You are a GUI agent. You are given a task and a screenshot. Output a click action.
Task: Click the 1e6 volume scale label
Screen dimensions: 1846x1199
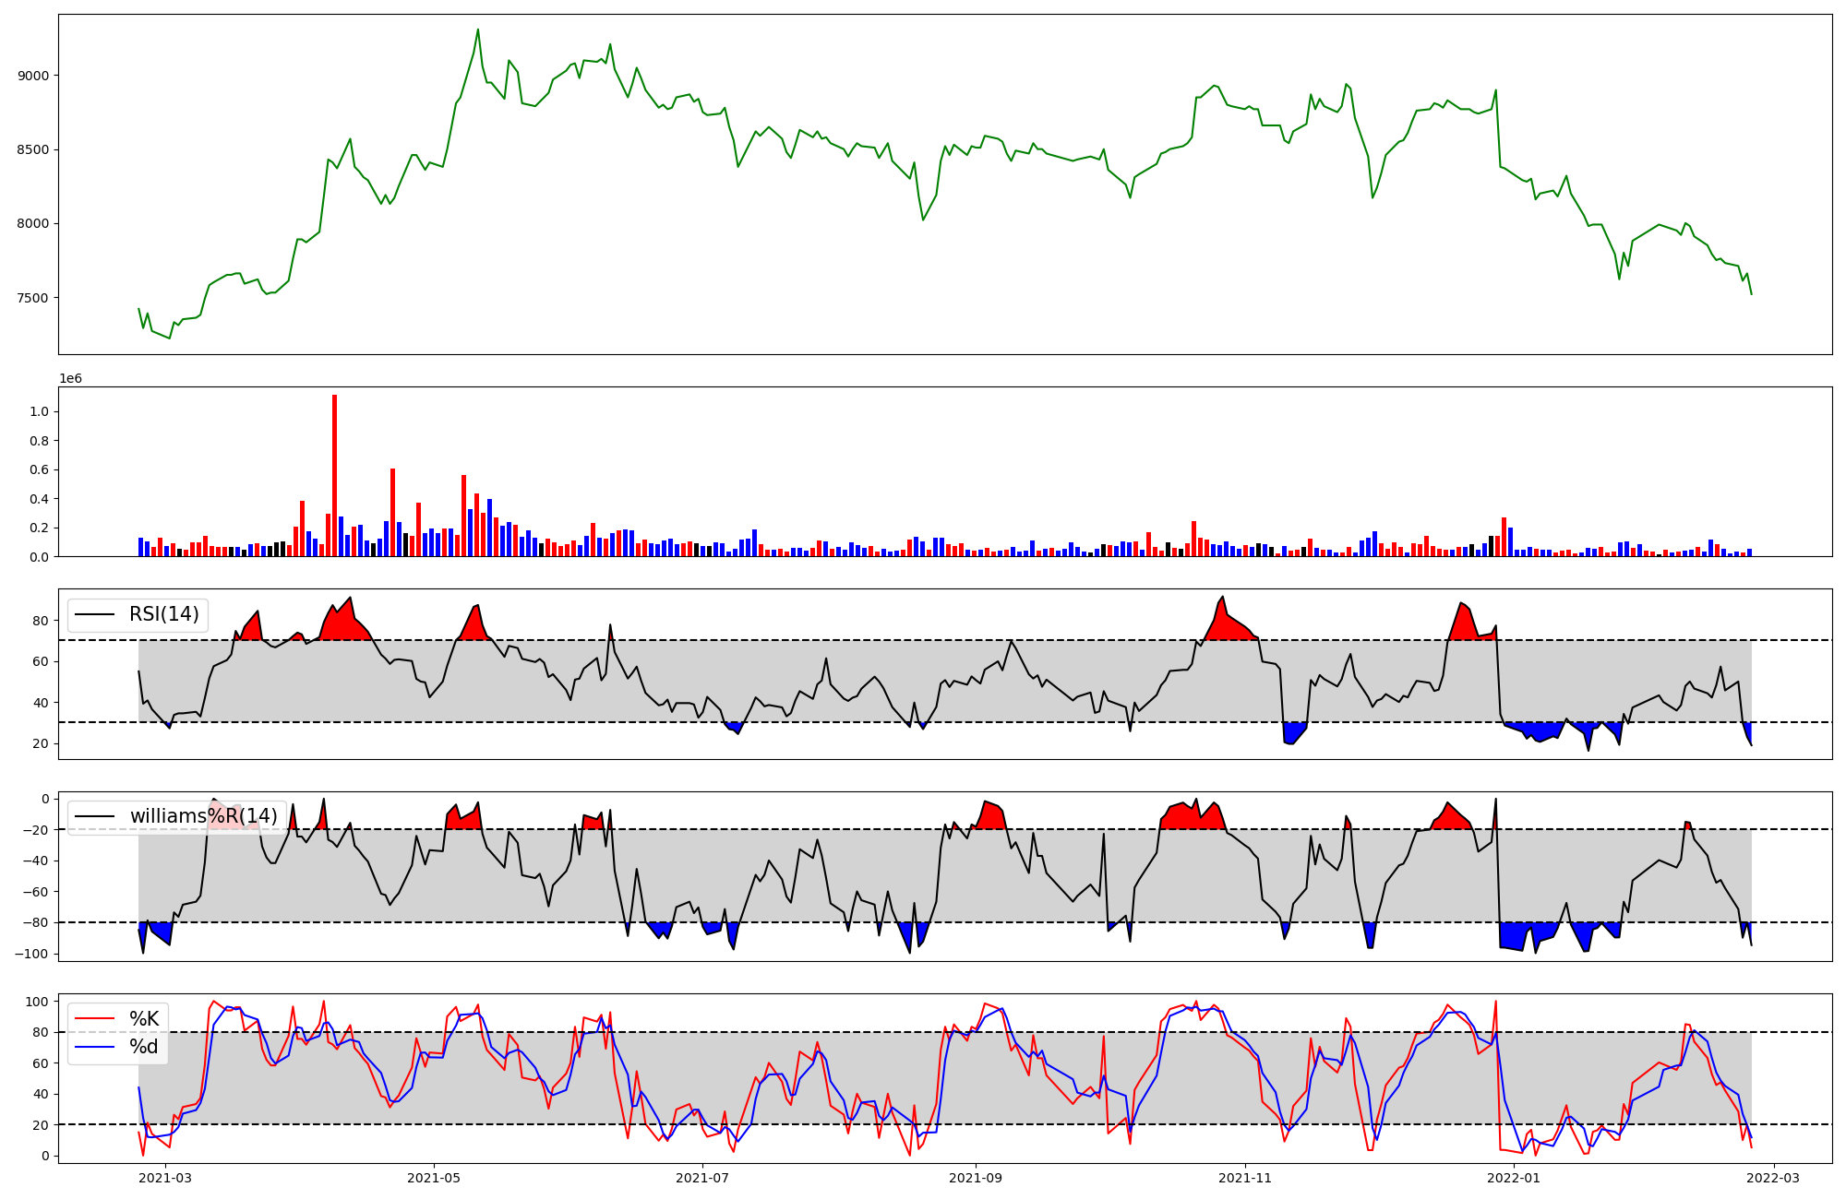71,379
